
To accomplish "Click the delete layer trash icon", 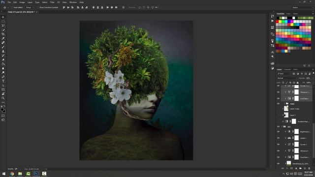I will pos(309,168).
